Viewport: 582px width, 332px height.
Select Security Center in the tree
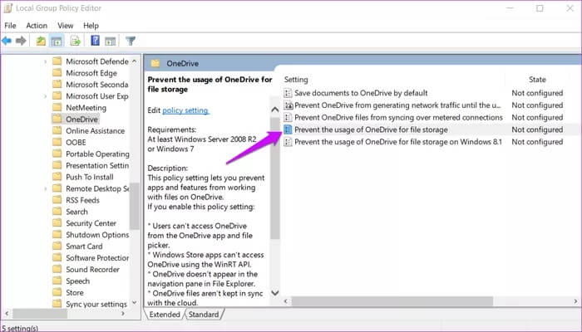click(91, 223)
